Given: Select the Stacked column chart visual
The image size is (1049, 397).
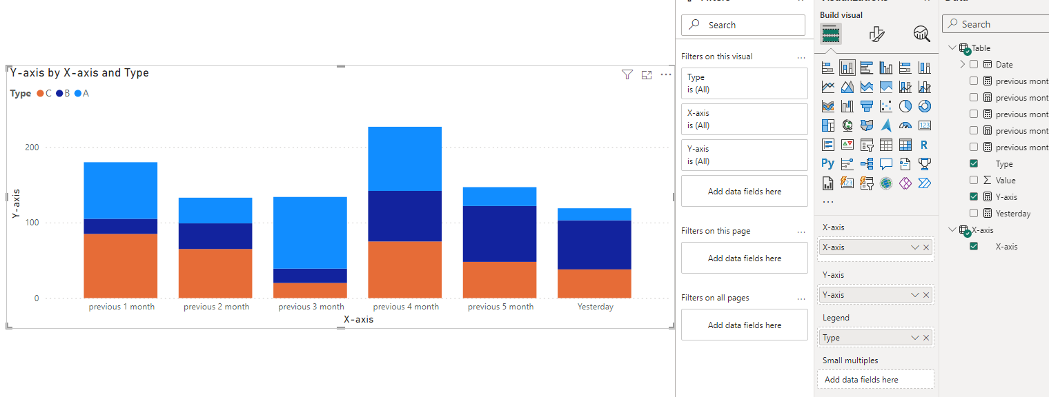Looking at the screenshot, I should 847,68.
